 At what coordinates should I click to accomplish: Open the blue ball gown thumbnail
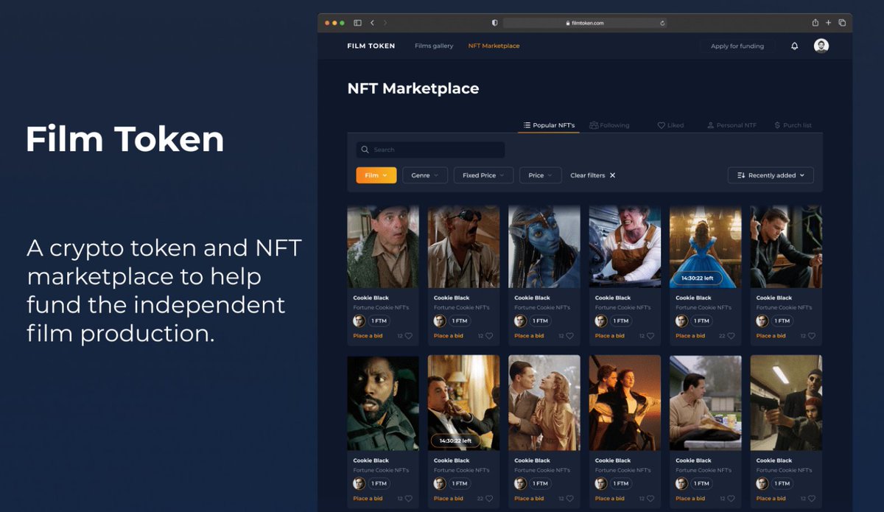pyautogui.click(x=706, y=247)
